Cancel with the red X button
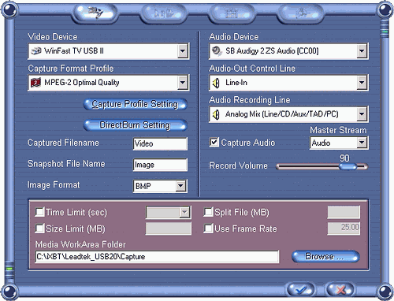Screen dimensions: 394x301 click(340, 290)
